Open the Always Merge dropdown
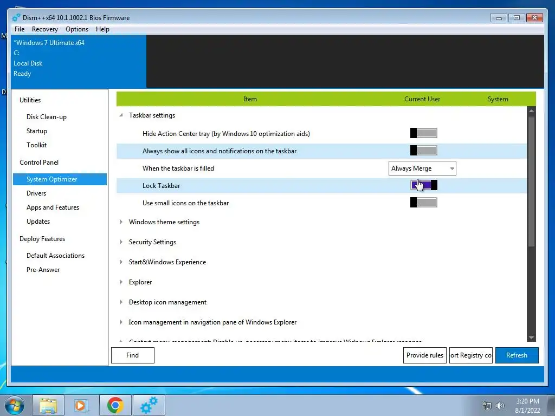 pyautogui.click(x=422, y=168)
